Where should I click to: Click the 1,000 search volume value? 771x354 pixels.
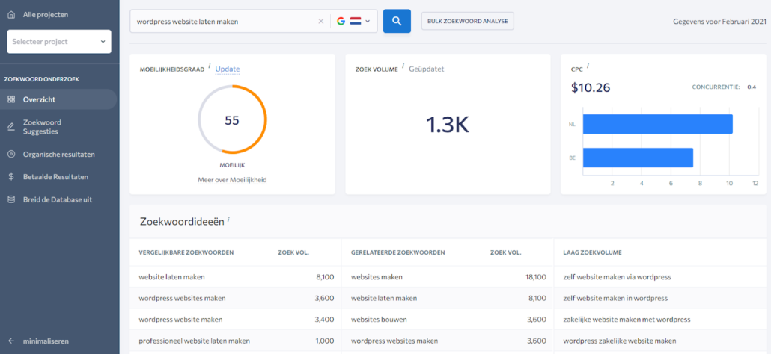point(325,341)
